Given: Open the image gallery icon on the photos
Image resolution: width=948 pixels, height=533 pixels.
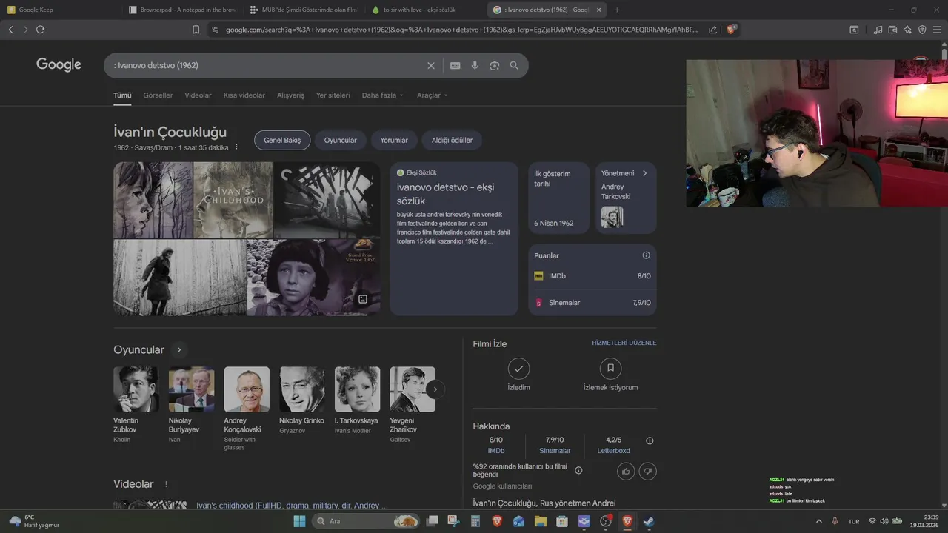Looking at the screenshot, I should 363,299.
